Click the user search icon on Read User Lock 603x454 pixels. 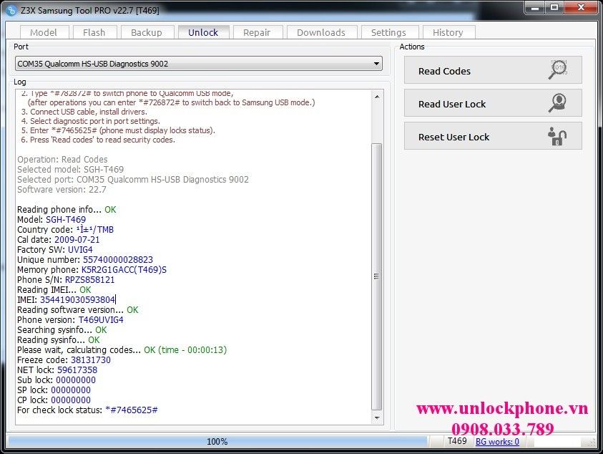[558, 103]
